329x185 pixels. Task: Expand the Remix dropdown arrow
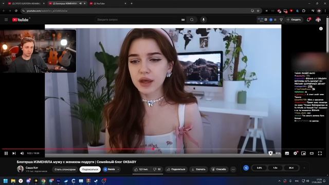[118, 169]
